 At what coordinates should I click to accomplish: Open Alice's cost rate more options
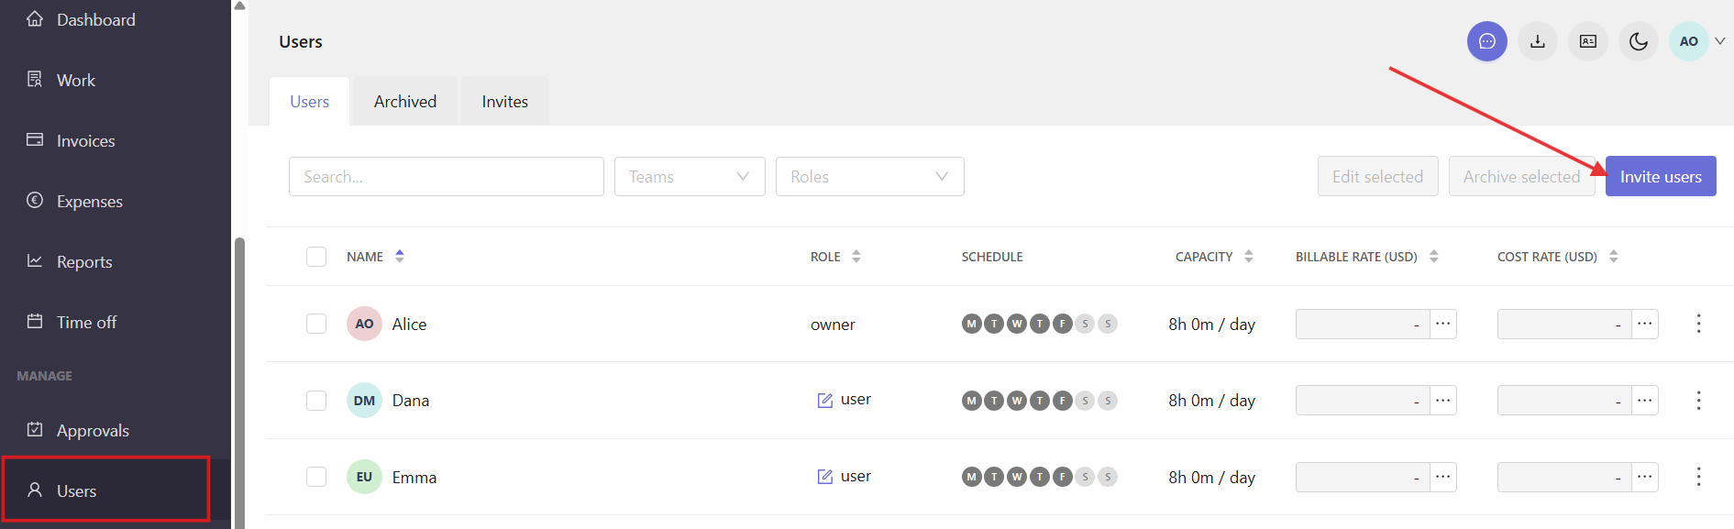coord(1645,324)
